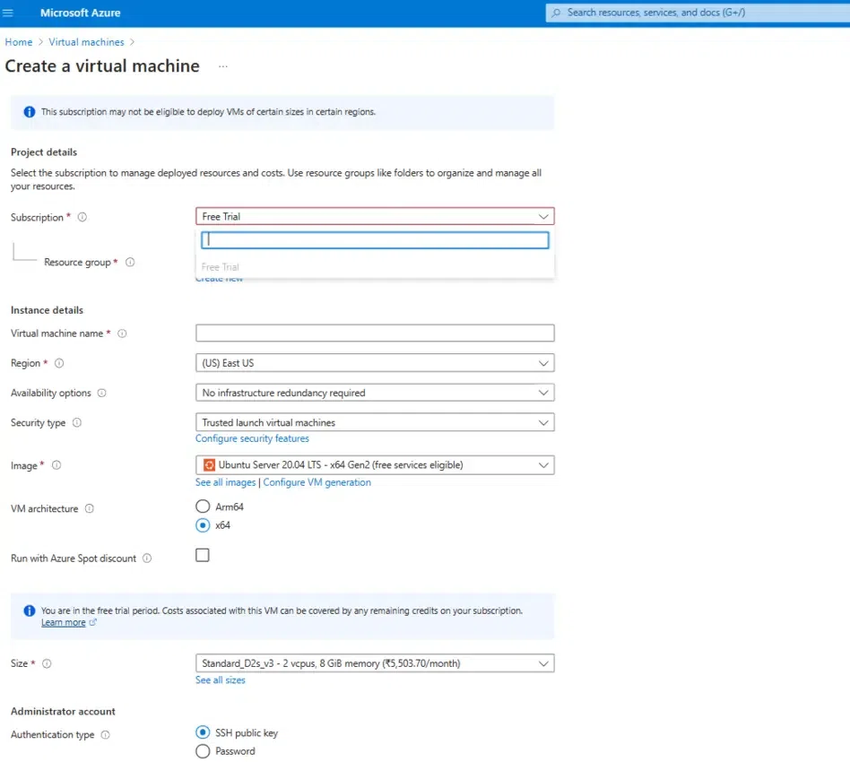Viewport: 850px width, 762px height.
Task: Click the Security type info icon
Action: (76, 422)
